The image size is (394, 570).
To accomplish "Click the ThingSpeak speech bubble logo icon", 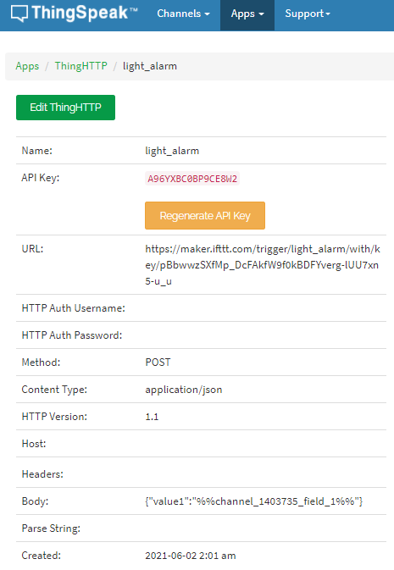I will point(19,14).
